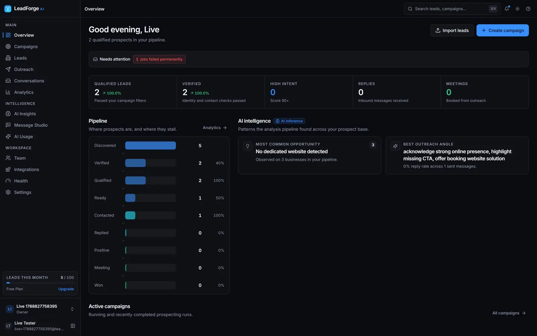Viewport: 537px width, 336px height.
Task: Expand the chevron below Meeting stage
Action: tap(123, 276)
